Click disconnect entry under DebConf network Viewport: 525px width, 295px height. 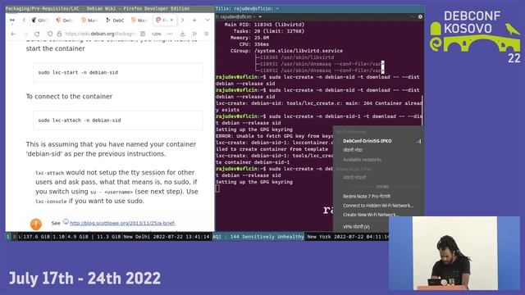pyautogui.click(x=353, y=150)
